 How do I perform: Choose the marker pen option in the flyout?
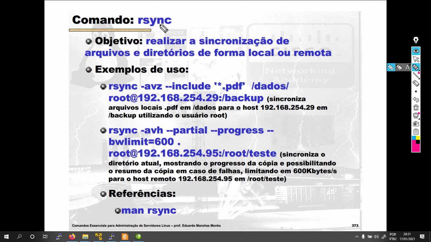[x=399, y=67]
